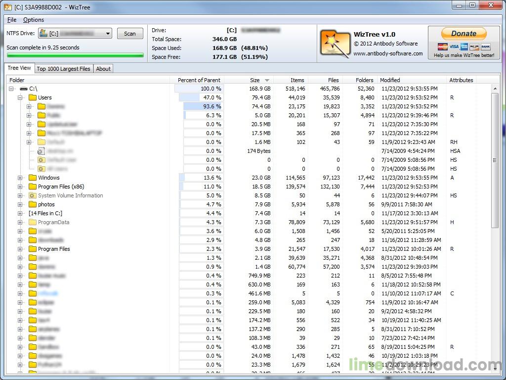Collapse the C:\ root tree node

tap(11, 89)
